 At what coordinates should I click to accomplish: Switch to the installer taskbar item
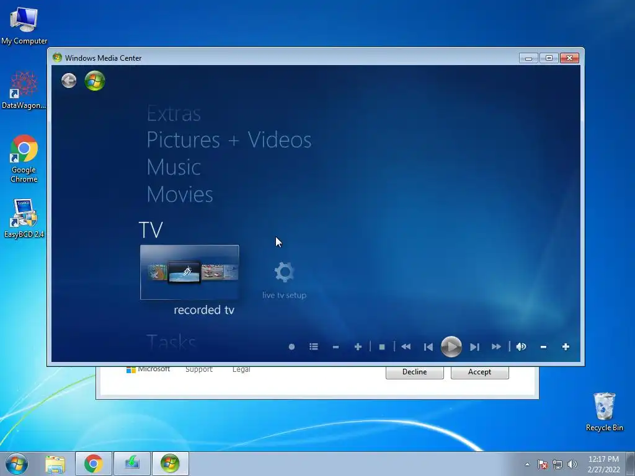click(x=132, y=464)
